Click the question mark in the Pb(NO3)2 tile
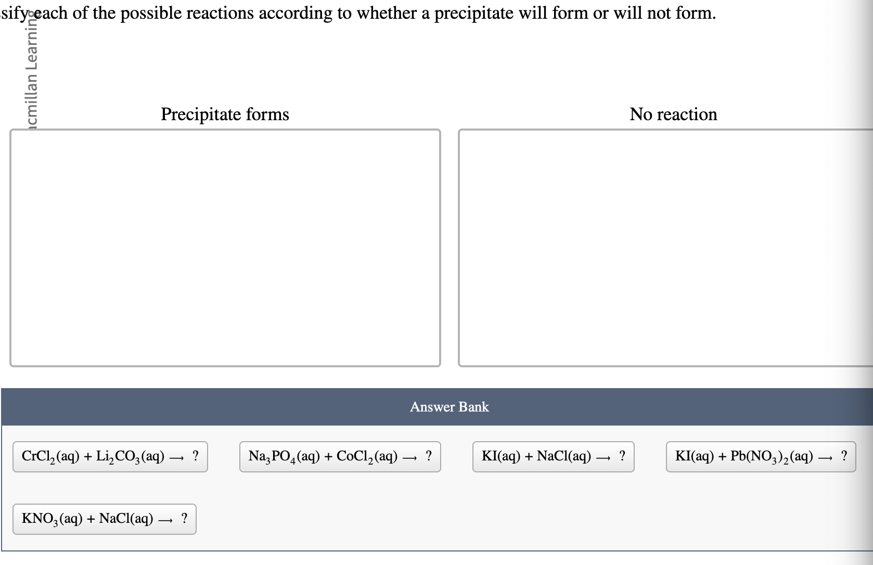Screen dimensions: 873x565 point(844,456)
